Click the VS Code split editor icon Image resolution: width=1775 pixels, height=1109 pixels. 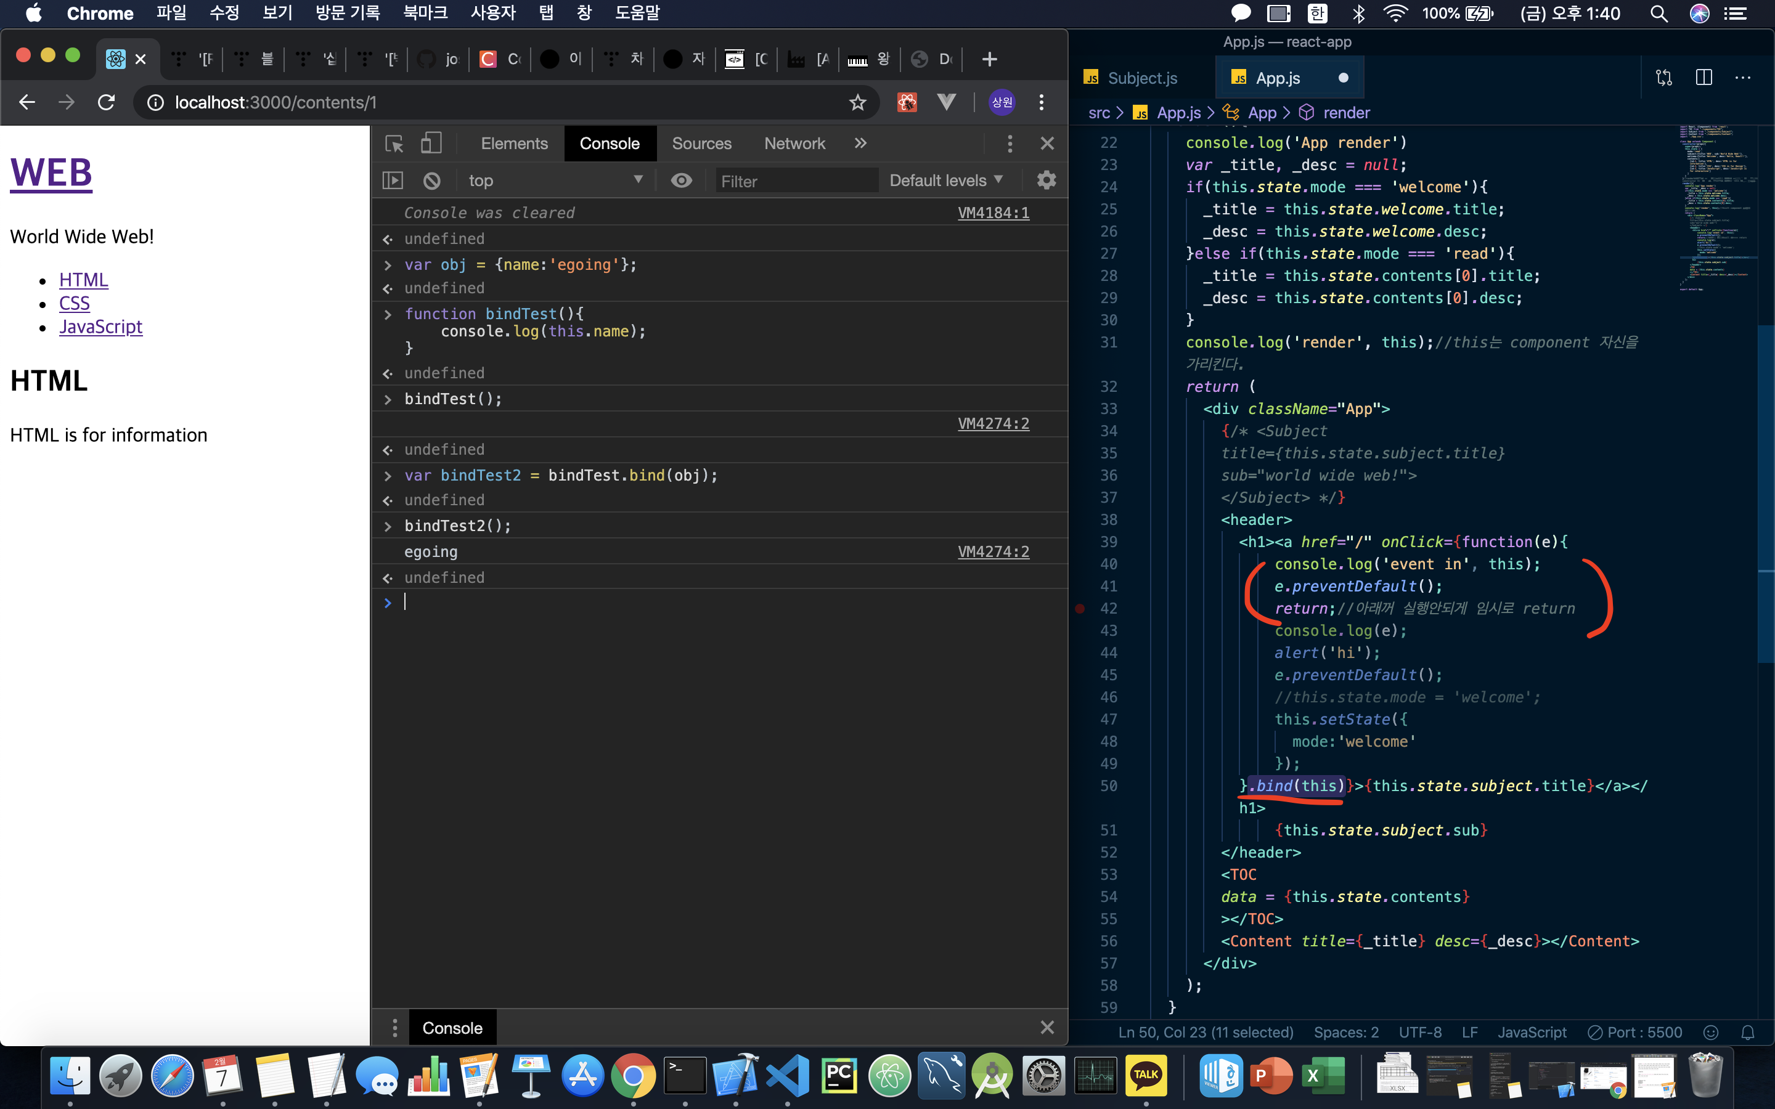click(1703, 78)
